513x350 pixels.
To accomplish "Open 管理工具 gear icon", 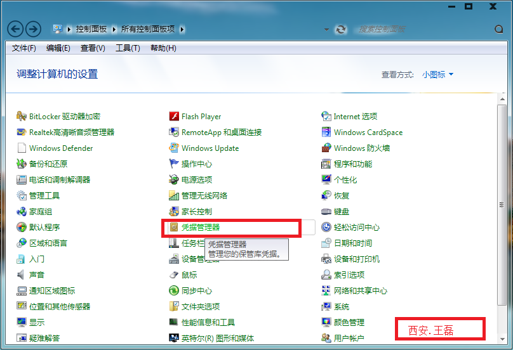I will 21,195.
